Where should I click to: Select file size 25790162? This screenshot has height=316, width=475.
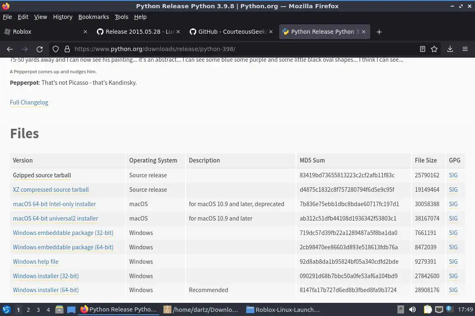point(427,175)
